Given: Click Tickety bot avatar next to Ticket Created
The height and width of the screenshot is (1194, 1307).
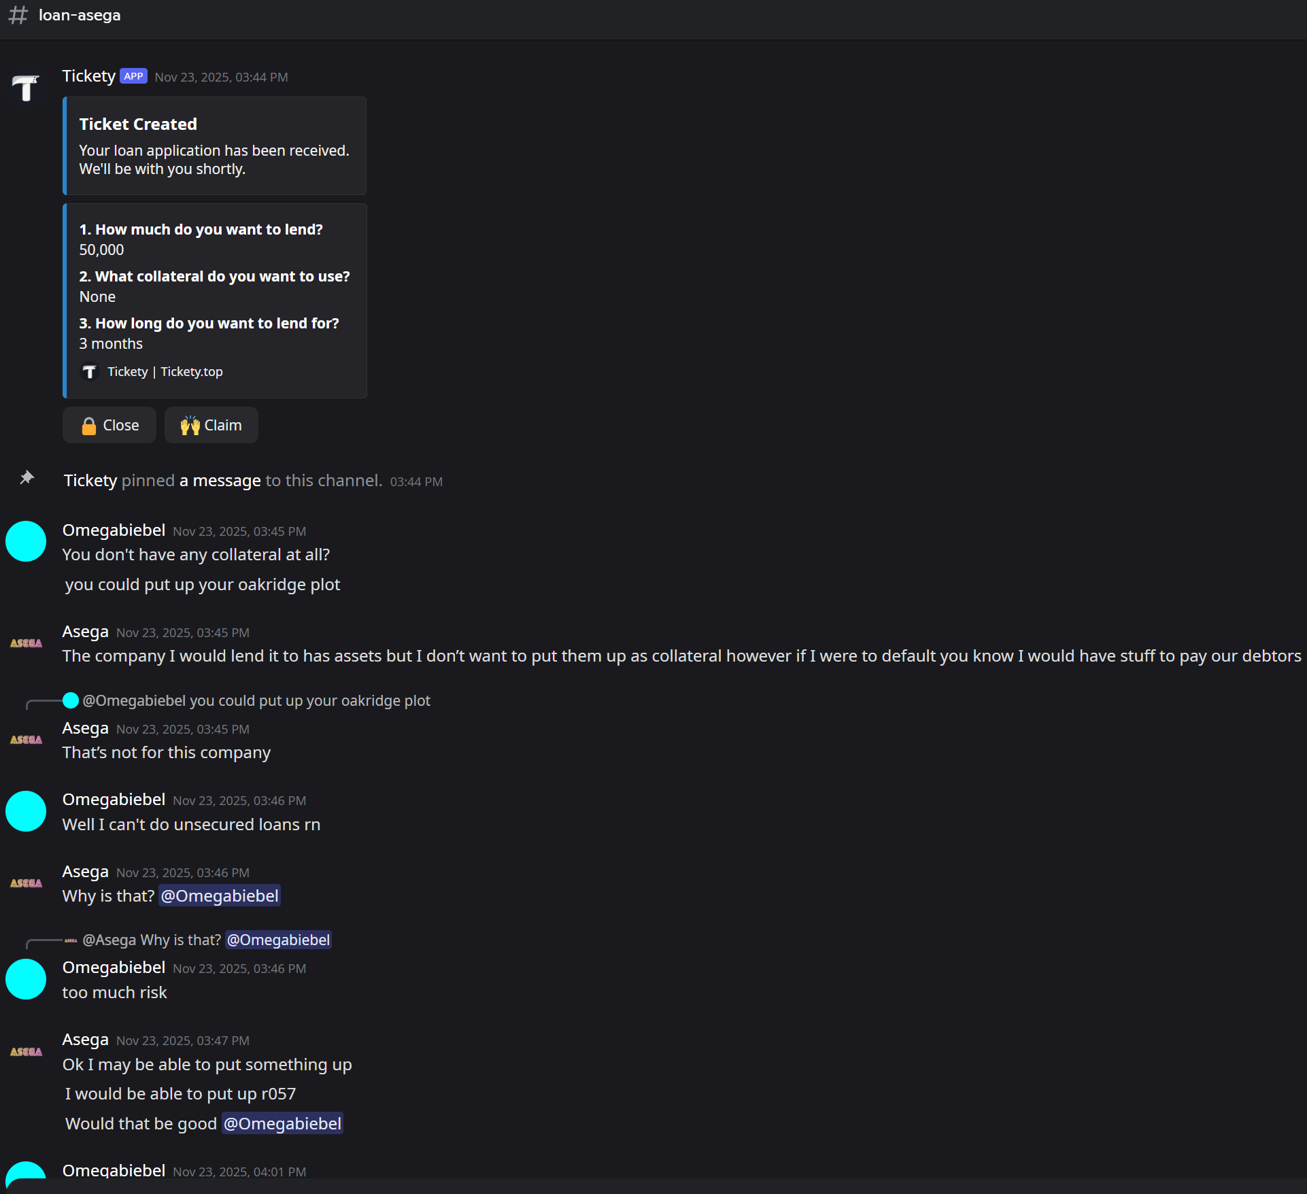Looking at the screenshot, I should tap(26, 88).
